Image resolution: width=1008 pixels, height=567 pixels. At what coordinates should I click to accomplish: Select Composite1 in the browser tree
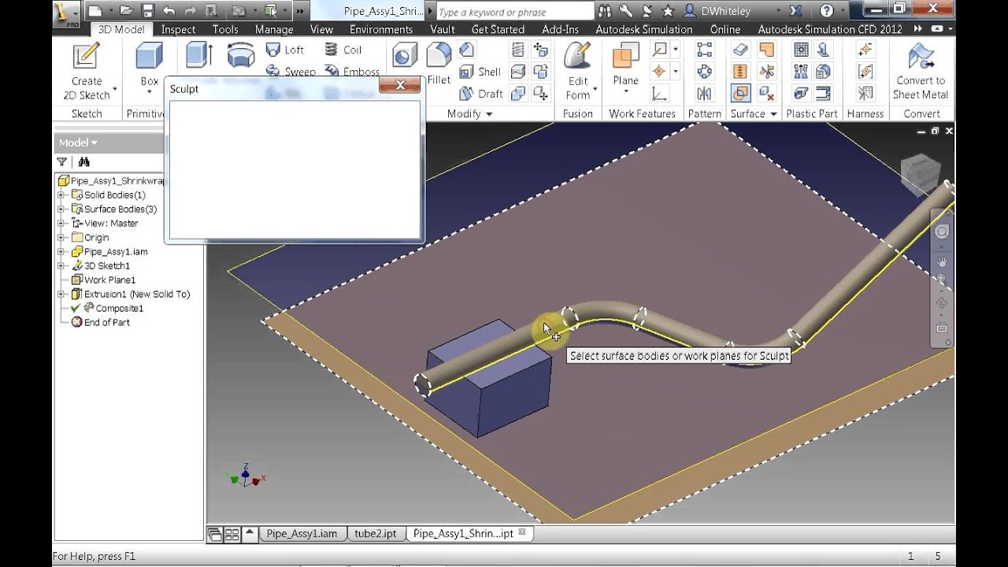pyautogui.click(x=113, y=309)
